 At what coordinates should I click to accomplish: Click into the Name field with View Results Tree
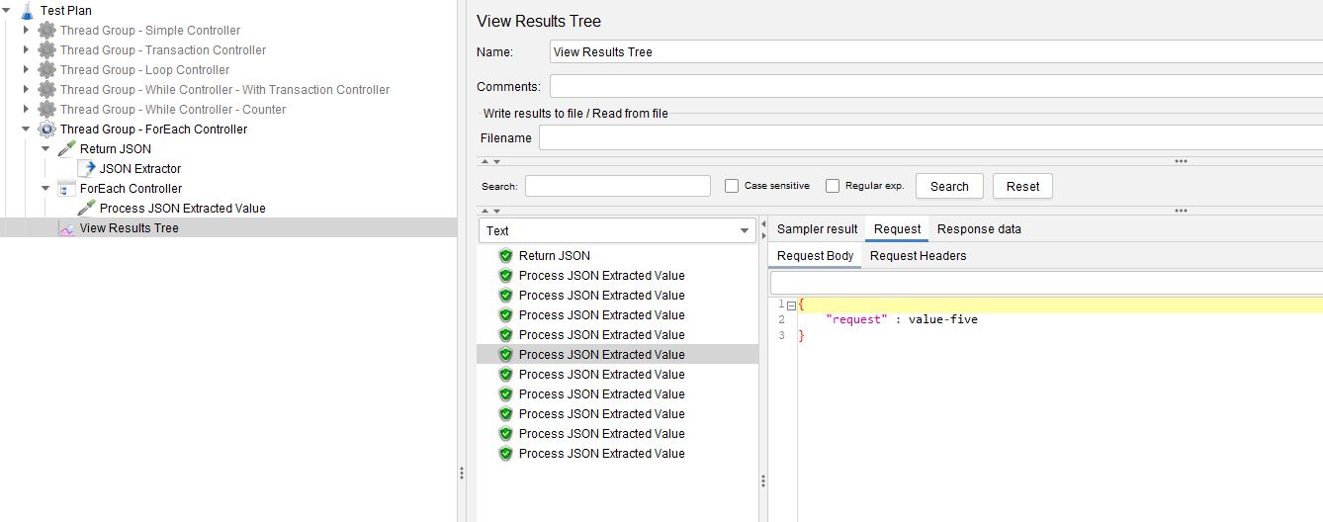[x=936, y=52]
